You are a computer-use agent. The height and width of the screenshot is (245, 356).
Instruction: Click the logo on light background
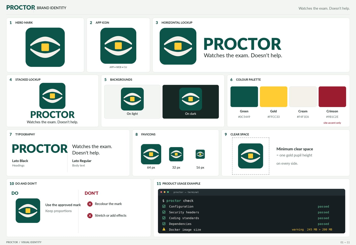(x=132, y=99)
